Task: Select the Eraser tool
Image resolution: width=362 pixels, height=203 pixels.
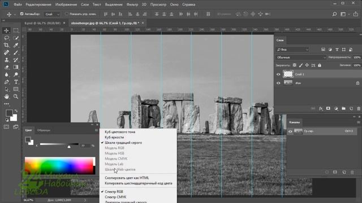Action: tap(6, 67)
